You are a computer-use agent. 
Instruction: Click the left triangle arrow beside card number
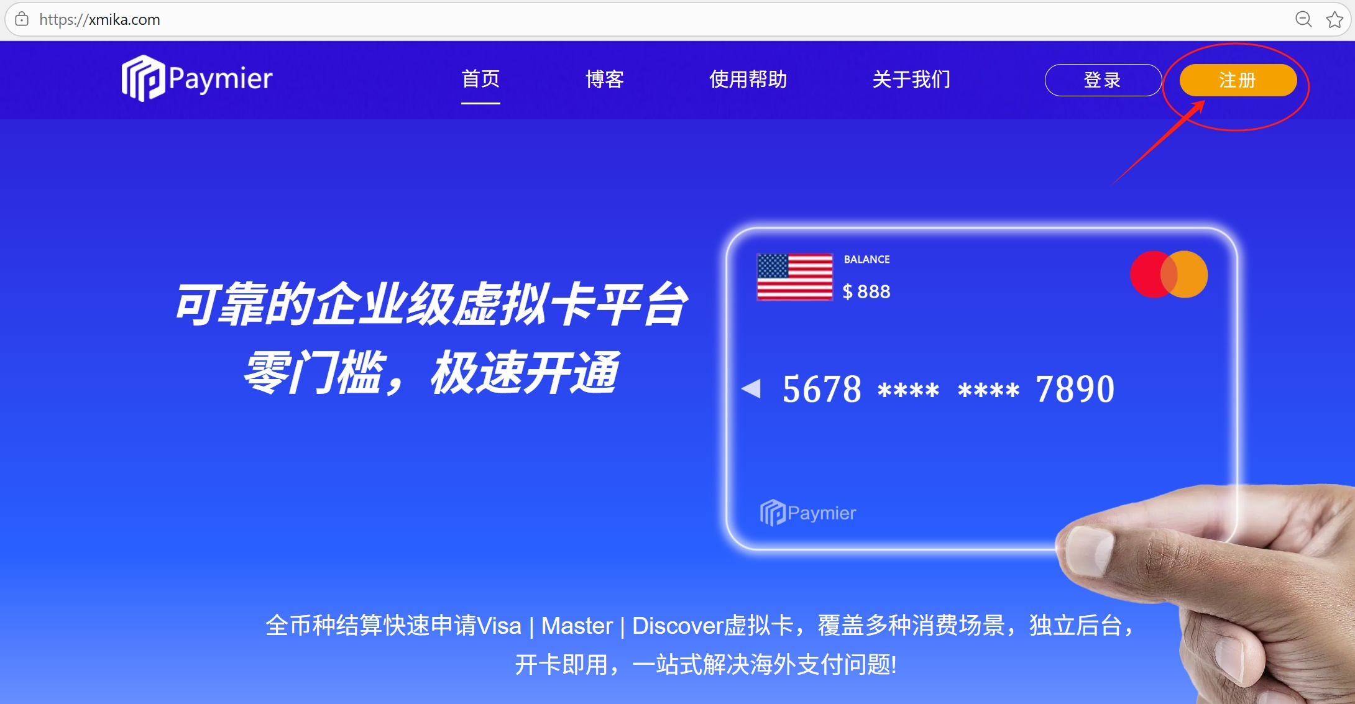coord(751,389)
